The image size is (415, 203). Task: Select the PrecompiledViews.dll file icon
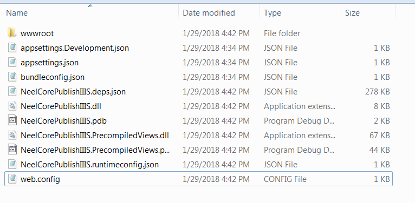coord(12,136)
